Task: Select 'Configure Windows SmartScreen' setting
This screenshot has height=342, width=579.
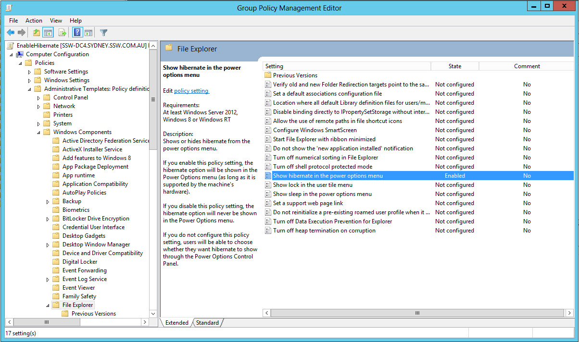Action: (315, 130)
